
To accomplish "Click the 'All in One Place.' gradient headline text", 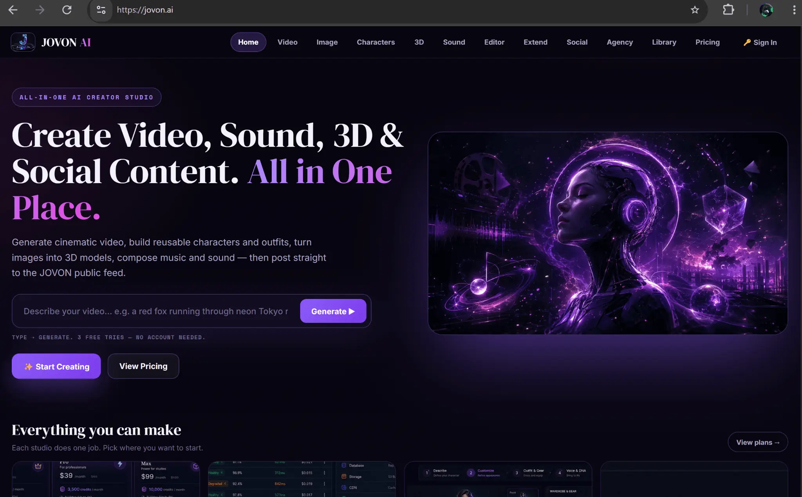I will pyautogui.click(x=202, y=189).
